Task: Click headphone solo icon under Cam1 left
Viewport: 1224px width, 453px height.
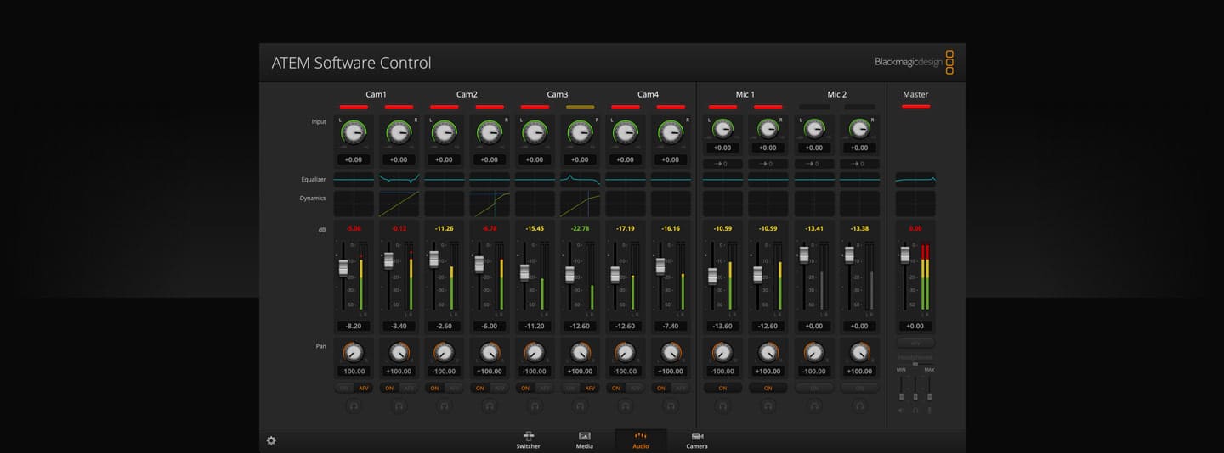Action: 354,406
